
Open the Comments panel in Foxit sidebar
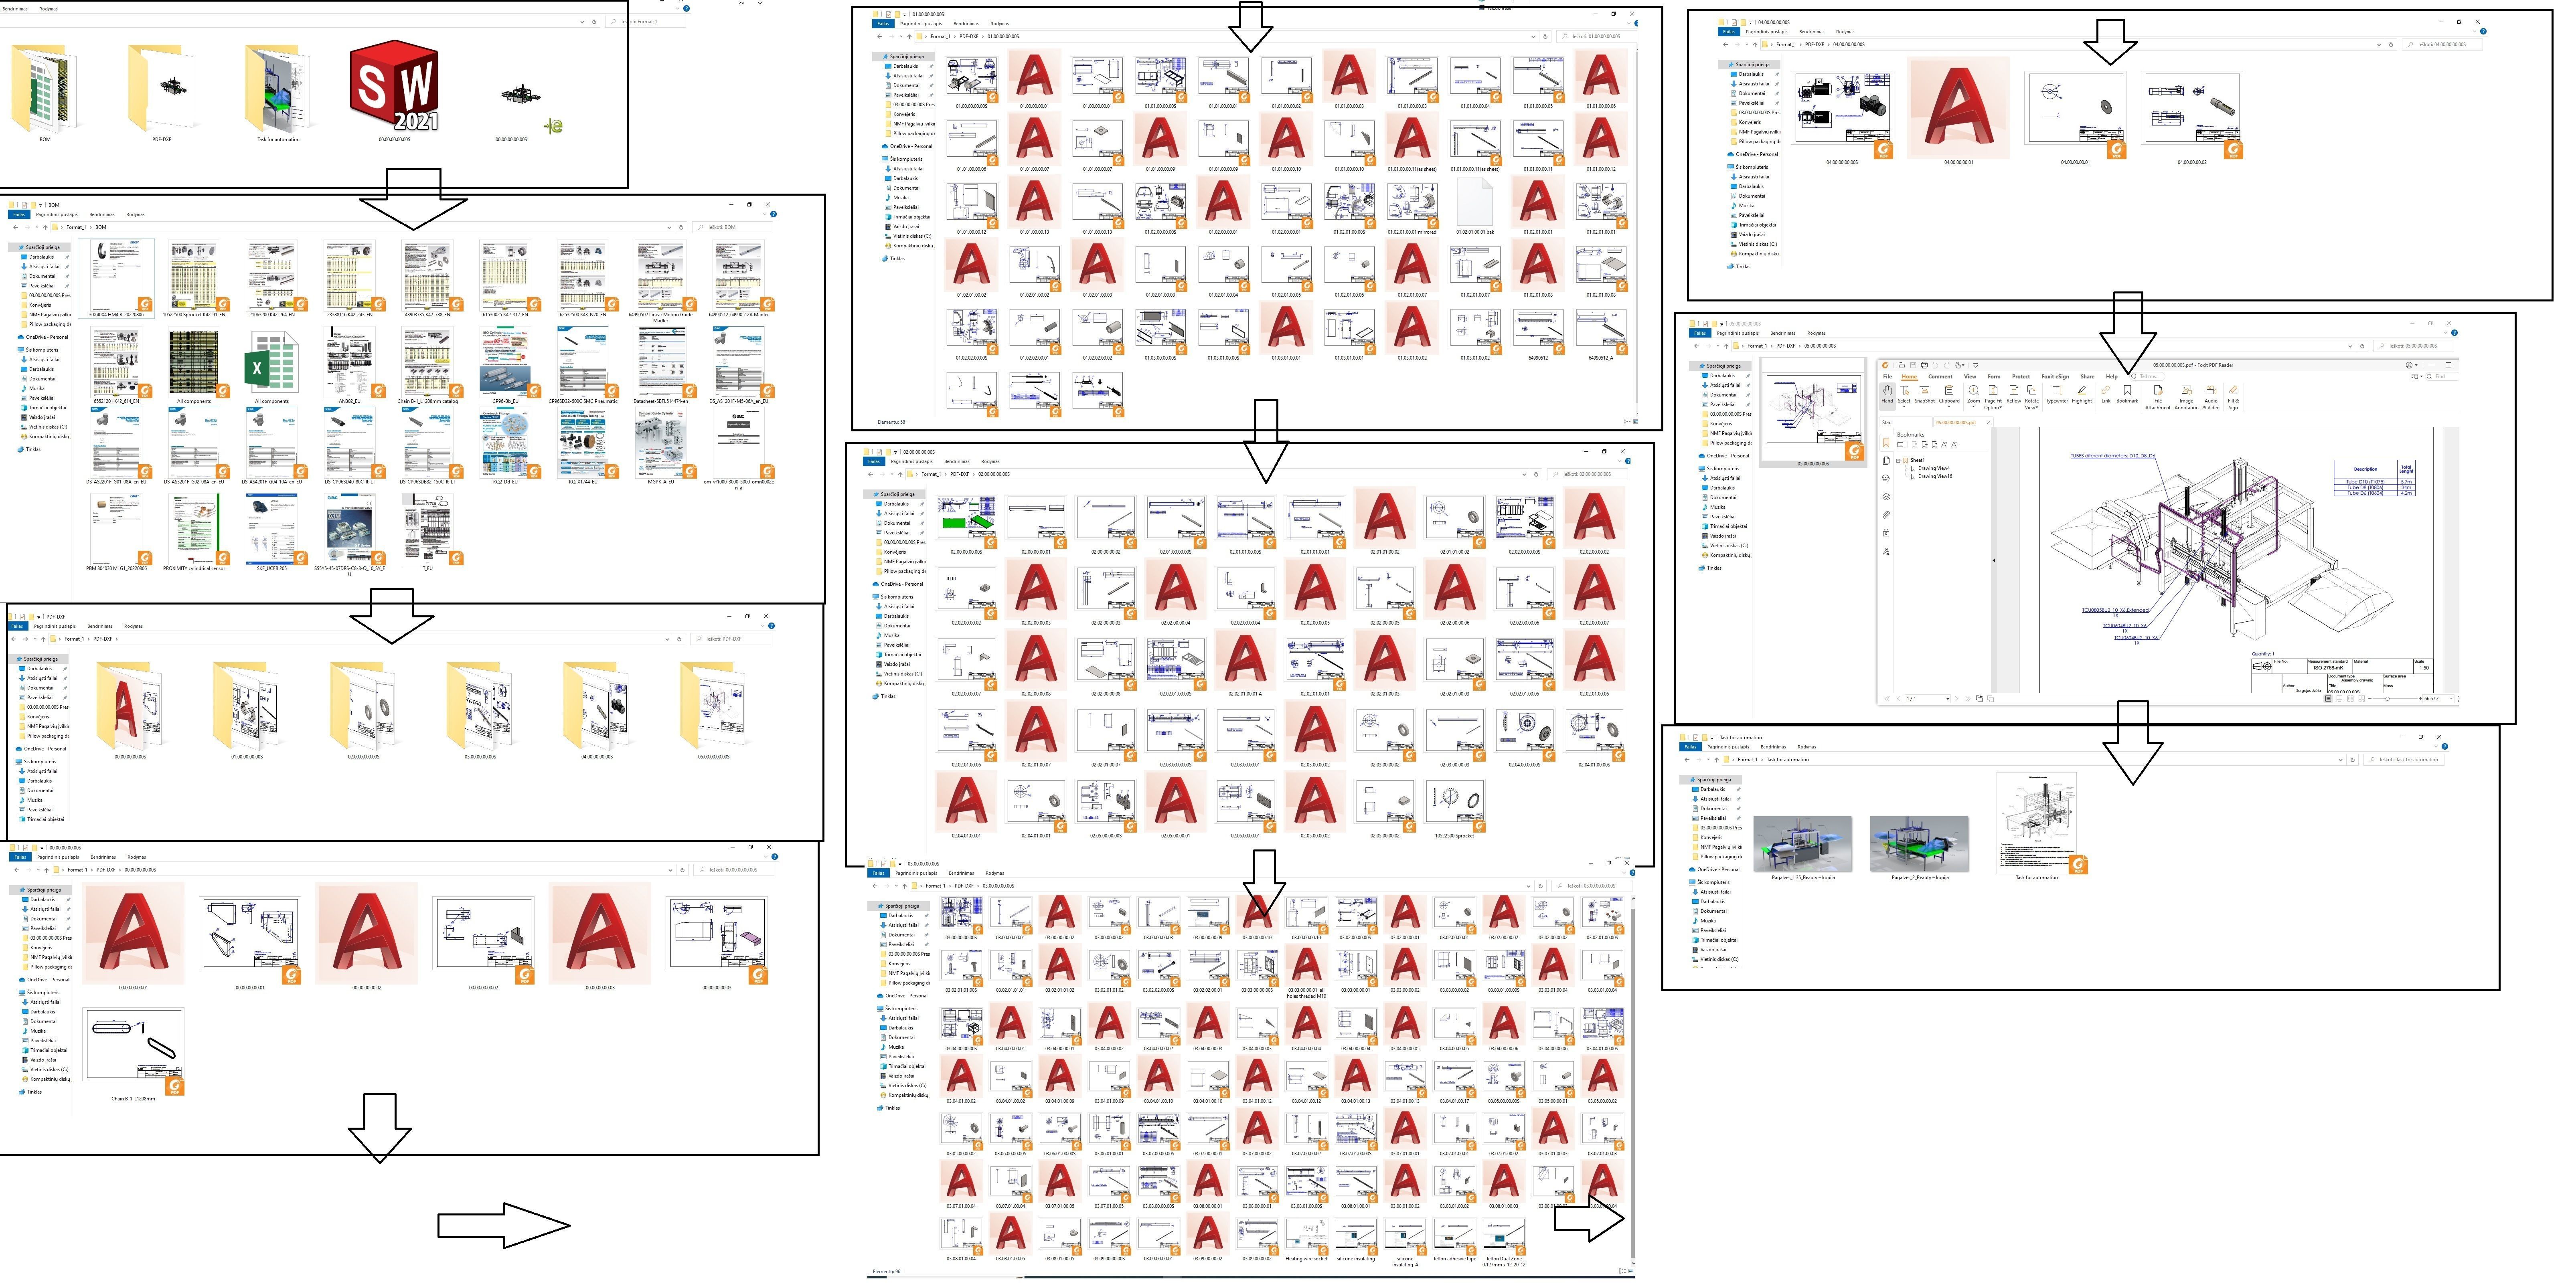1886,478
